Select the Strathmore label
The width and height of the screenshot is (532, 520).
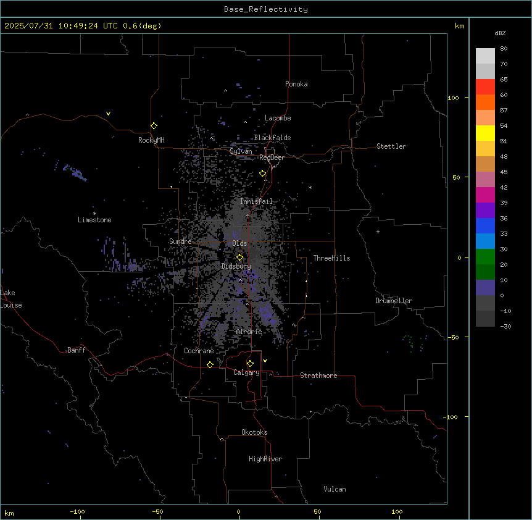click(x=318, y=375)
